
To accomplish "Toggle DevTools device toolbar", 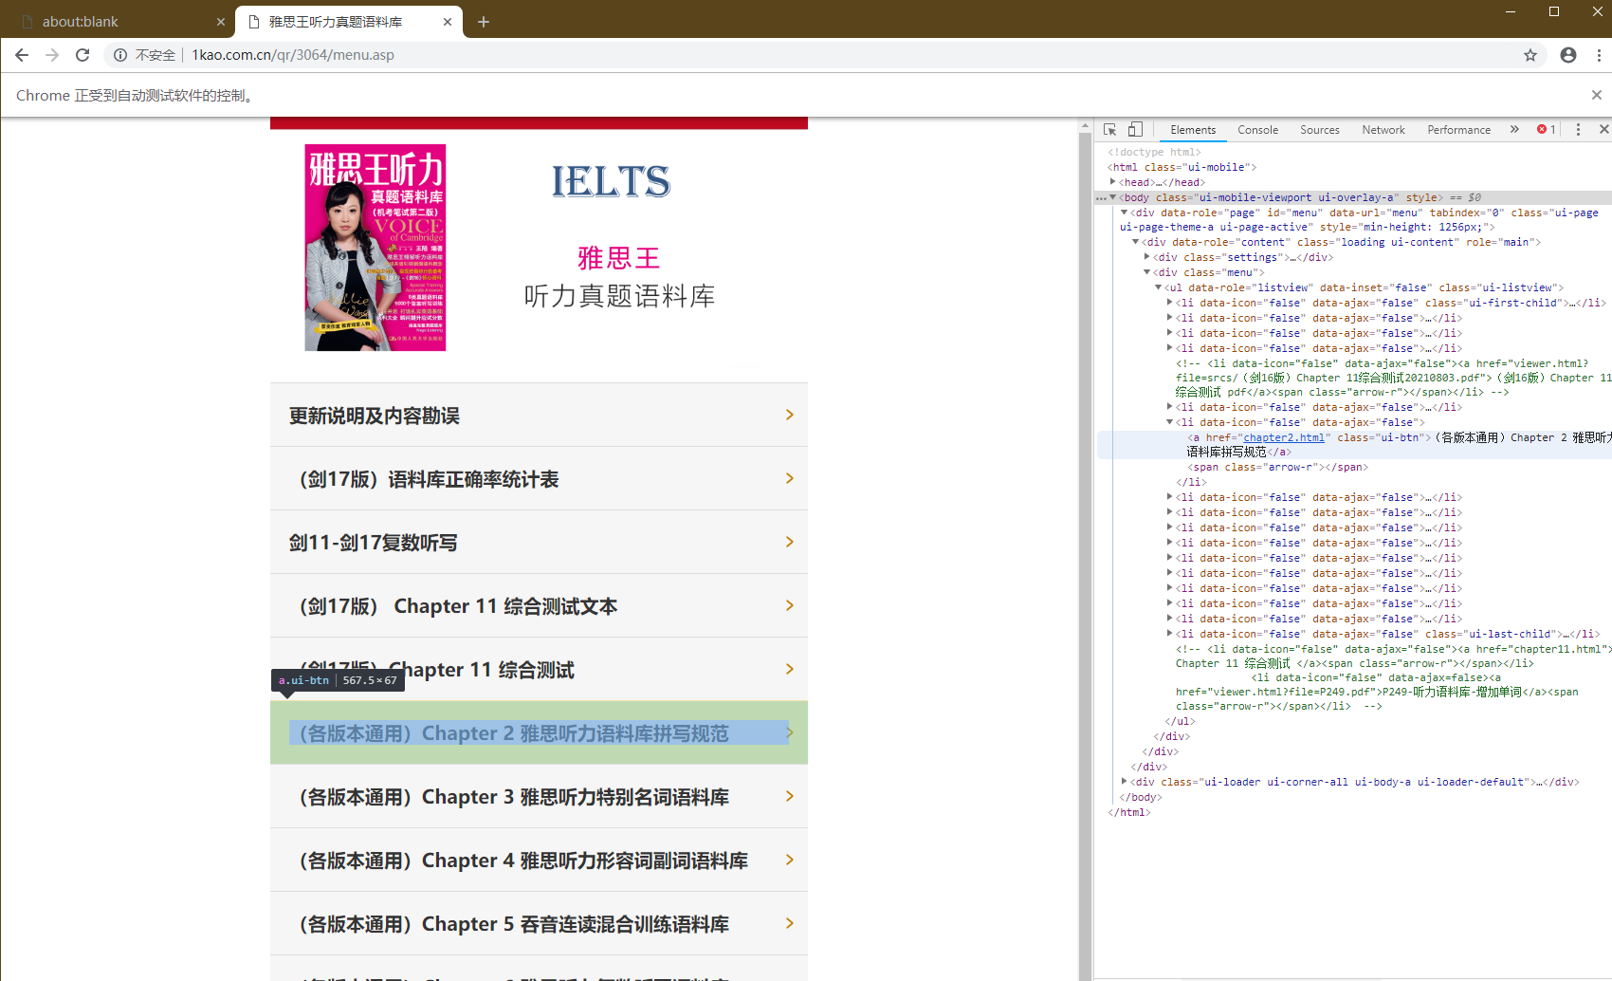I will point(1135,129).
